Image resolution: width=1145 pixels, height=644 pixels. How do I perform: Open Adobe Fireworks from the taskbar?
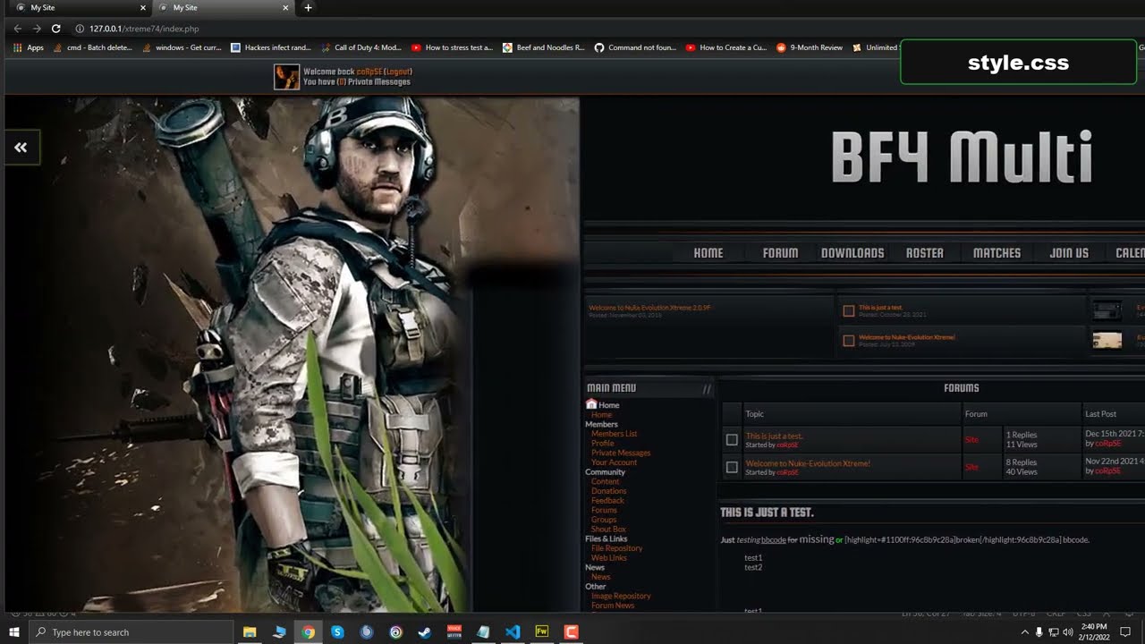tap(541, 632)
